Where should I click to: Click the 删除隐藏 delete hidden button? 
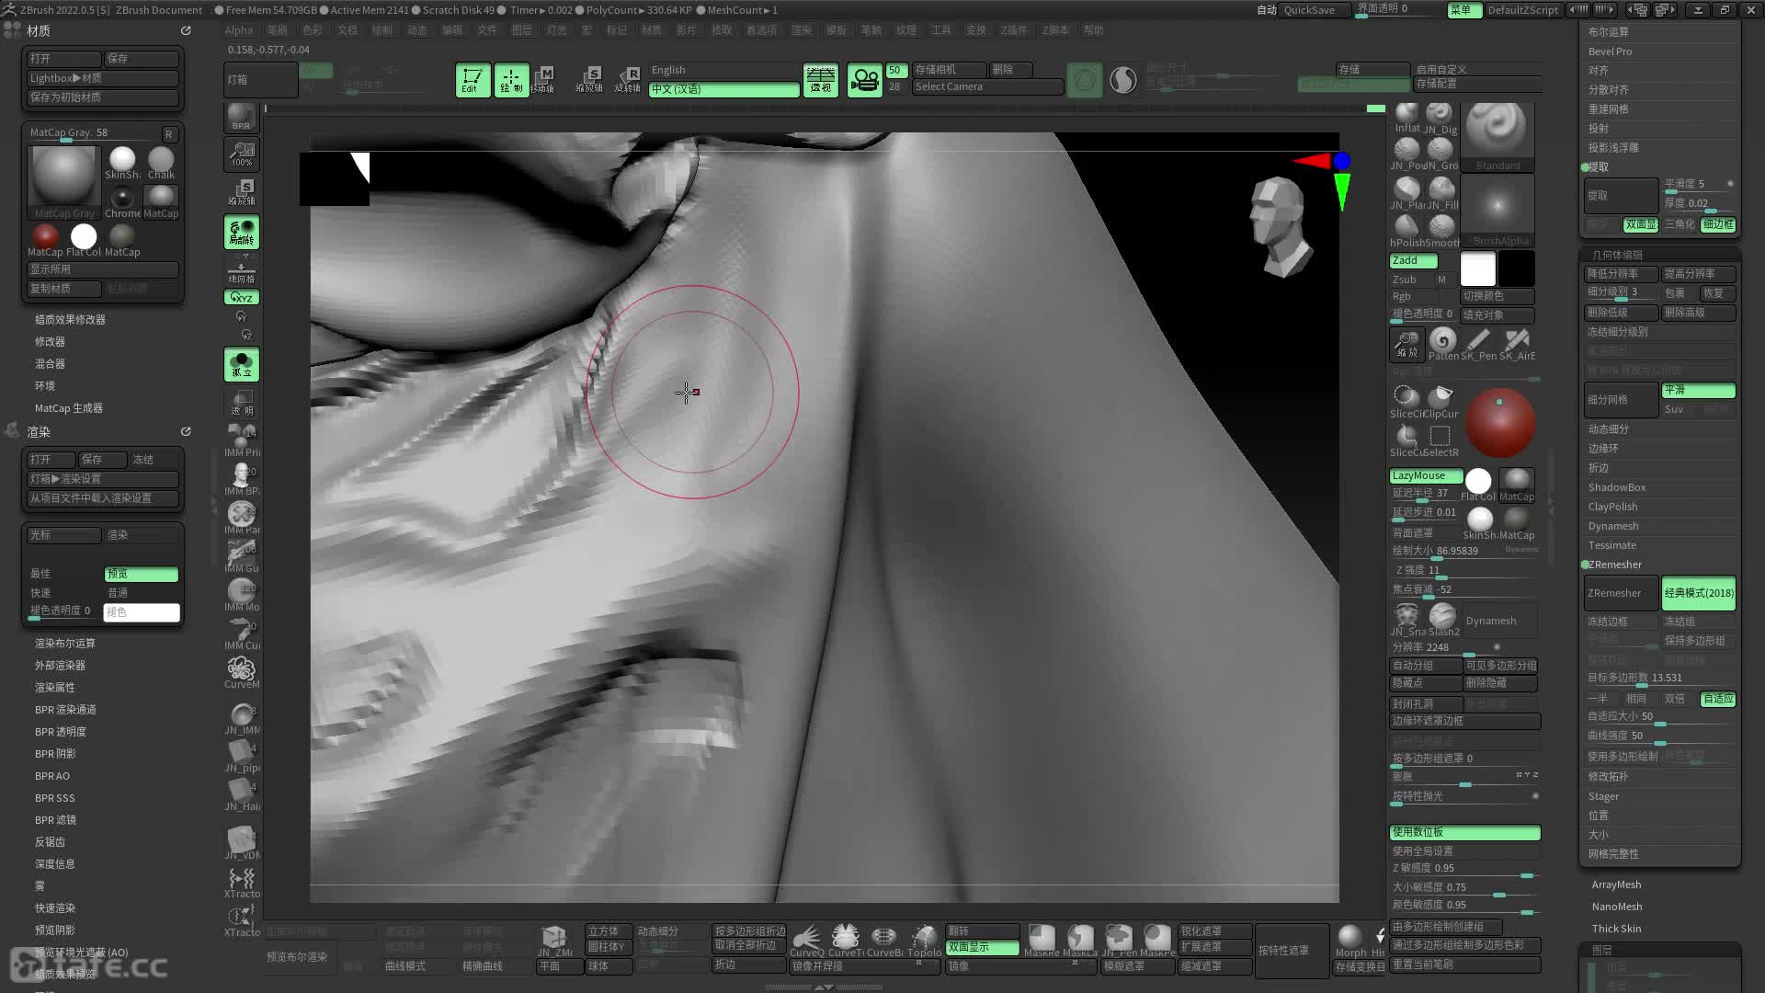click(x=1499, y=683)
